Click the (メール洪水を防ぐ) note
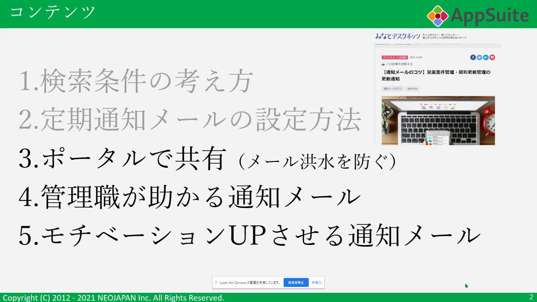This screenshot has width=537, height=302. (x=318, y=161)
